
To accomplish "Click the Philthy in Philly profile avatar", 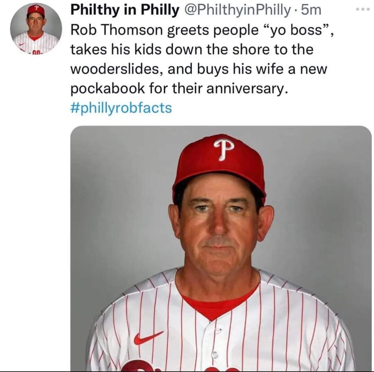I will (x=36, y=29).
